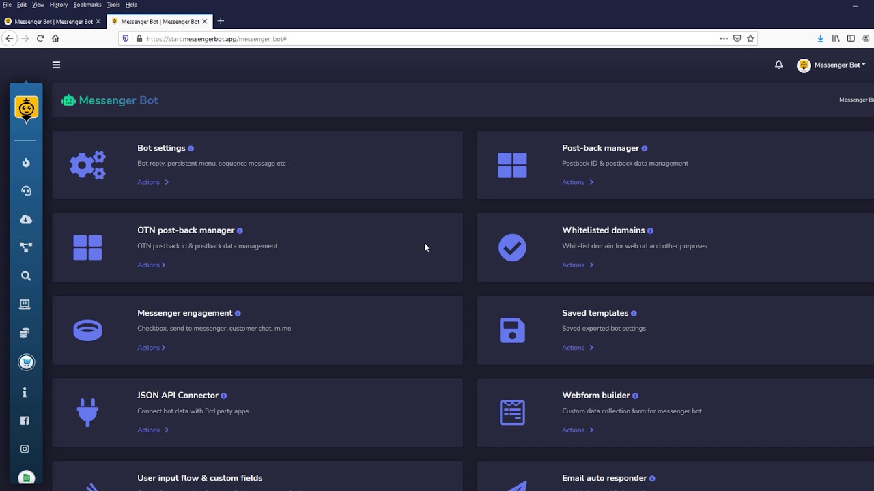Open the View menu
Screen dimensions: 874x491
[38, 5]
